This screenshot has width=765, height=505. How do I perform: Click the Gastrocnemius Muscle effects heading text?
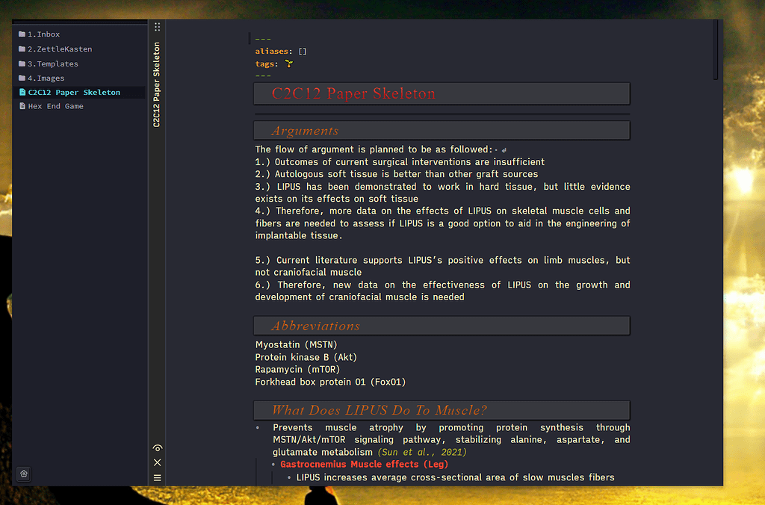[x=363, y=464]
